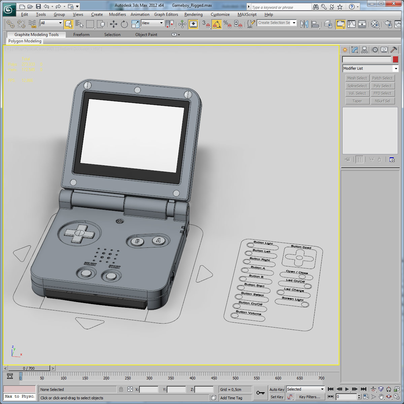Click the red object color swatch
Screen dimensions: 404x404
point(395,59)
